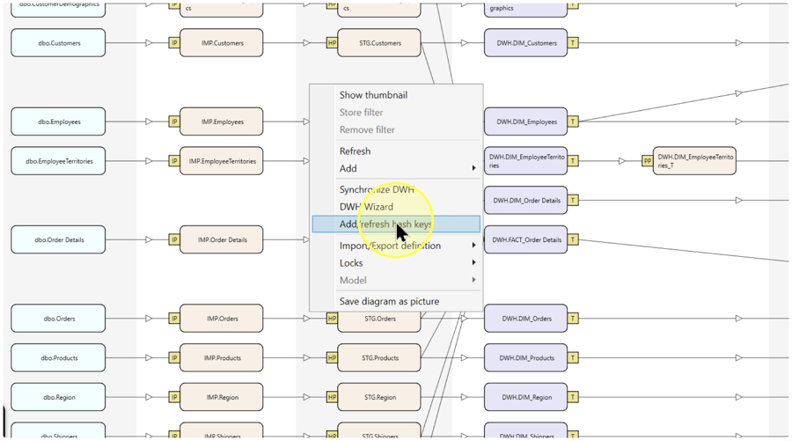Select the DWH.DIM_Customers node
This screenshot has width=792, height=441.
[x=526, y=43]
